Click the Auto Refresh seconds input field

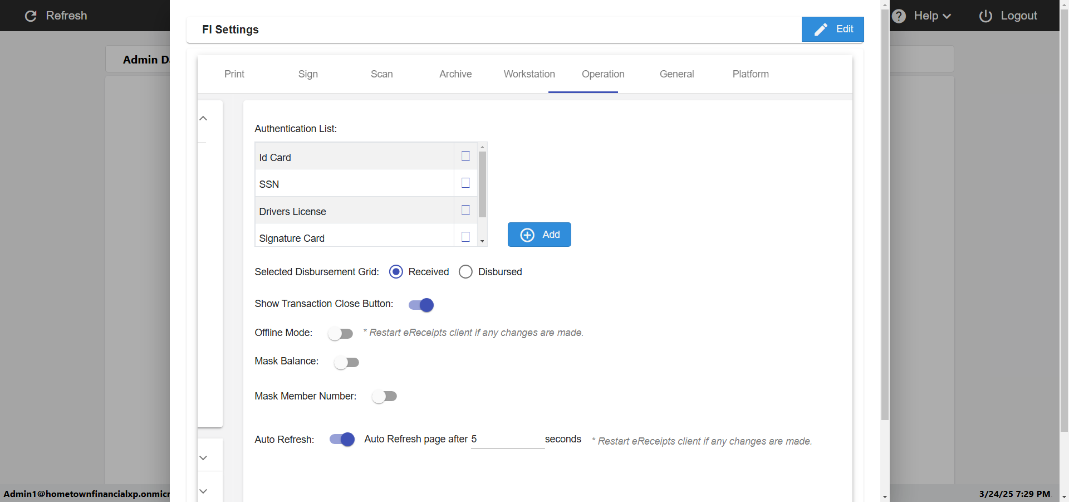click(x=507, y=440)
